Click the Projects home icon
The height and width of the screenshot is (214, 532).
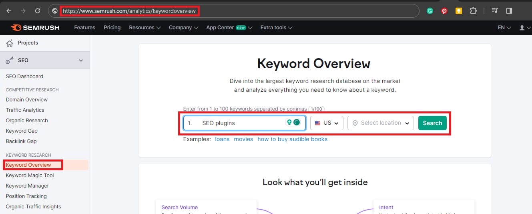point(10,43)
